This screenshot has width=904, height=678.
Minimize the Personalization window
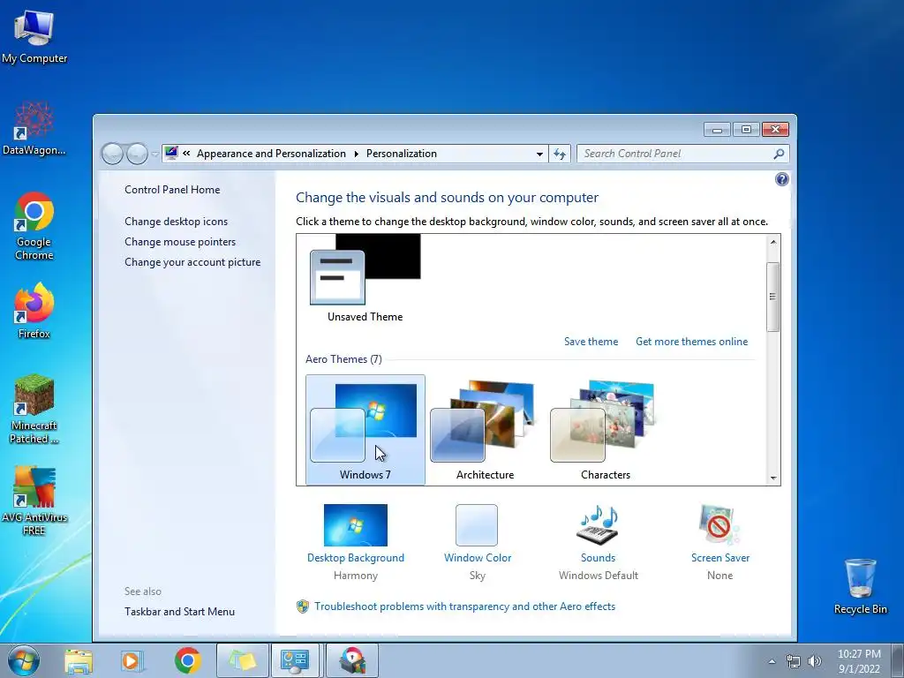tap(717, 130)
